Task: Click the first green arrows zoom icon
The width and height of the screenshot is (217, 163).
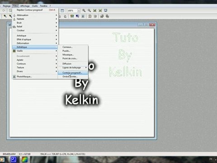Action: [x=95, y=10]
